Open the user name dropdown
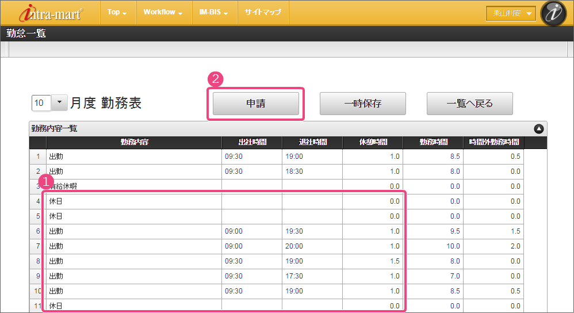 (511, 13)
